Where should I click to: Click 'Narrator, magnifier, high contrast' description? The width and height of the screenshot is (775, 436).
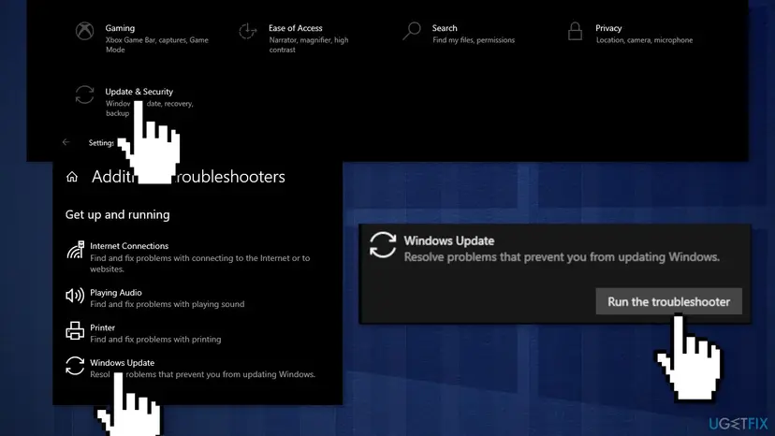[309, 45]
